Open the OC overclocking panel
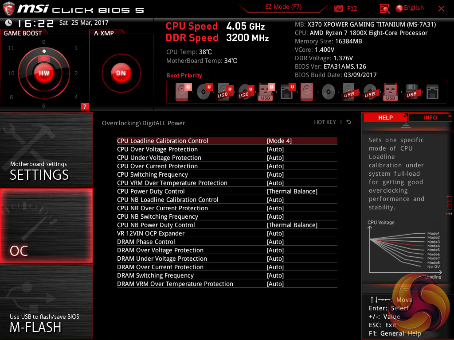 [46, 226]
